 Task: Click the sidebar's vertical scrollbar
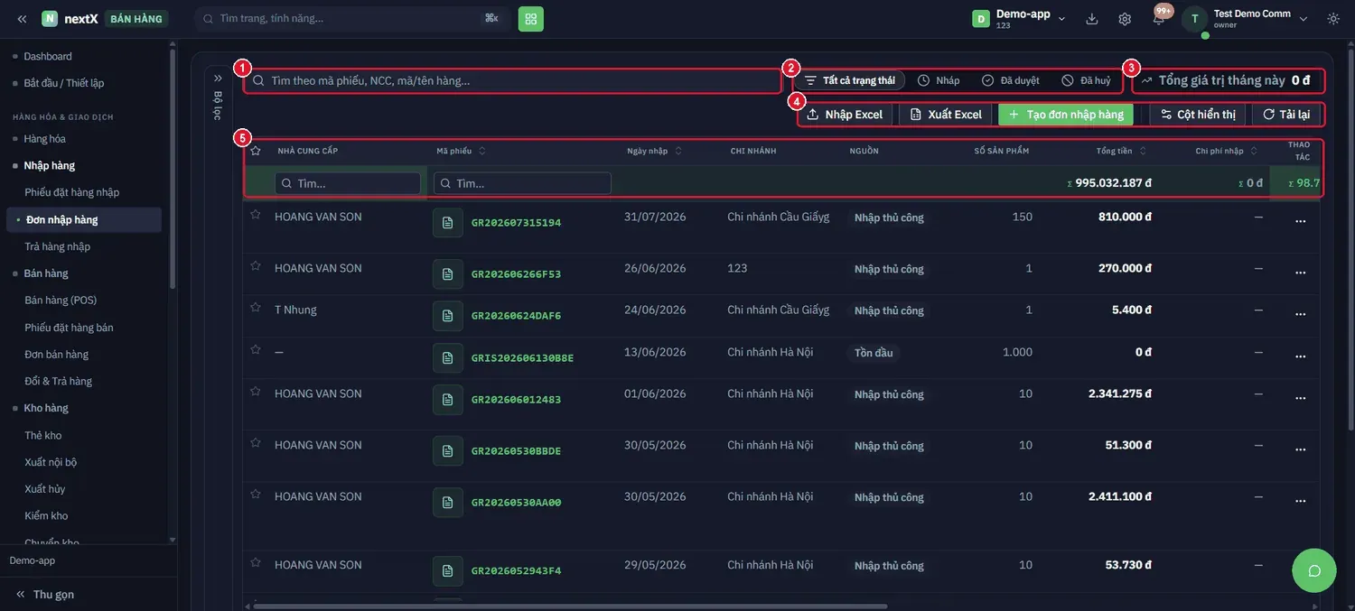click(173, 167)
